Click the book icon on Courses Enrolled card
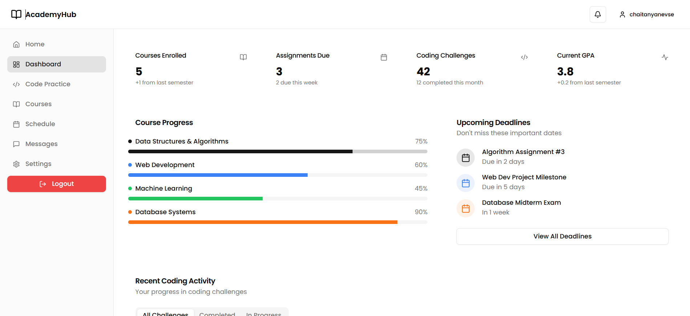The width and height of the screenshot is (690, 316). coord(243,57)
